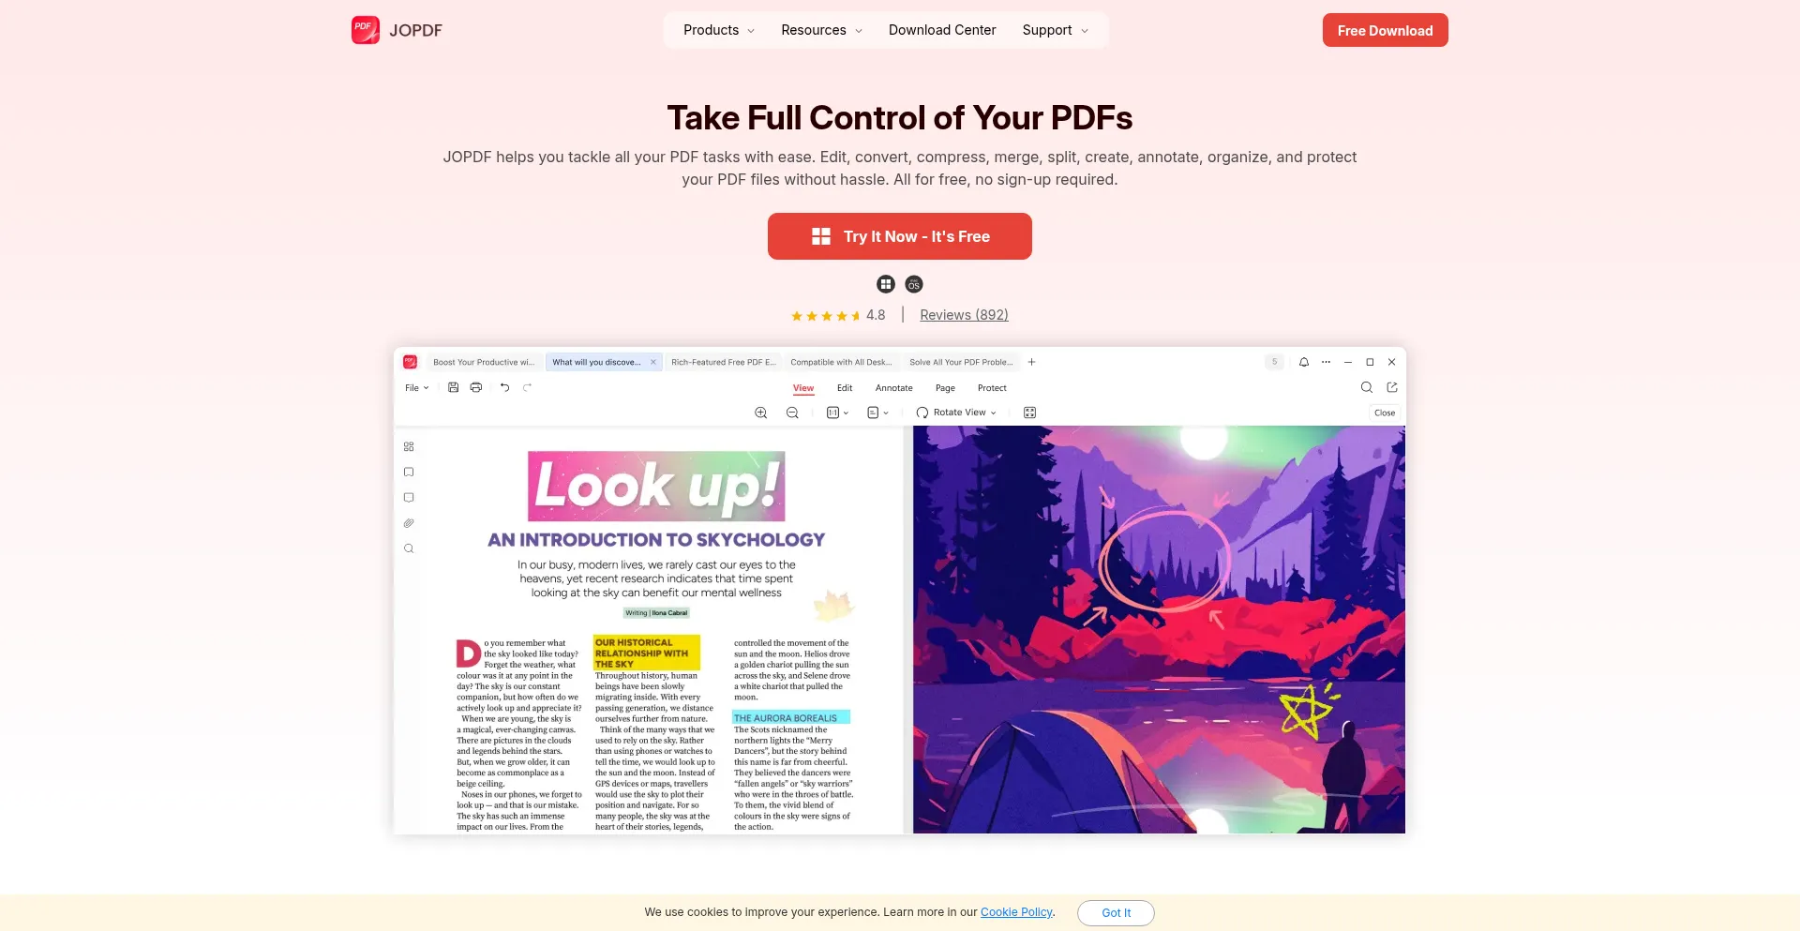Open the thumbnails panel icon in the sidebar
This screenshot has width=1800, height=931.
pos(409,447)
